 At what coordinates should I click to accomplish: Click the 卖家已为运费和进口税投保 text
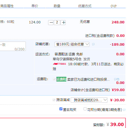(88, 79)
